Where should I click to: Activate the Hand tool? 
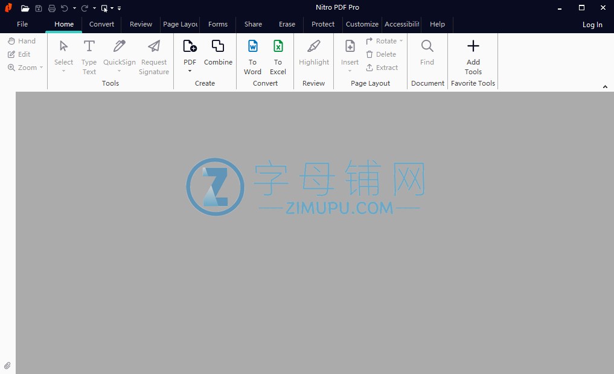[x=22, y=41]
